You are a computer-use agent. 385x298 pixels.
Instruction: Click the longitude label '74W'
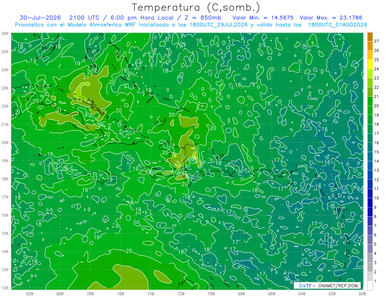tap(150, 293)
